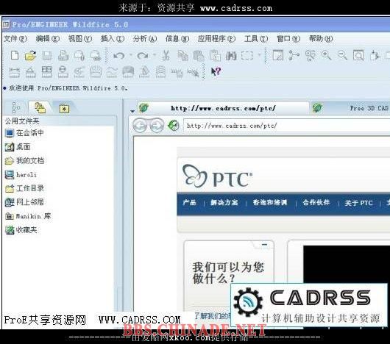390x344 pixels.
Task: Switch to the Folder Browser navigator tab
Action: click(x=40, y=108)
